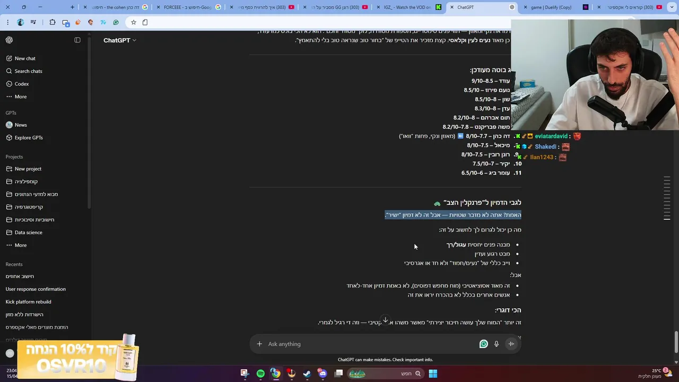Open the ChatGPT logo home icon
679x382 pixels.
pyautogui.click(x=10, y=40)
